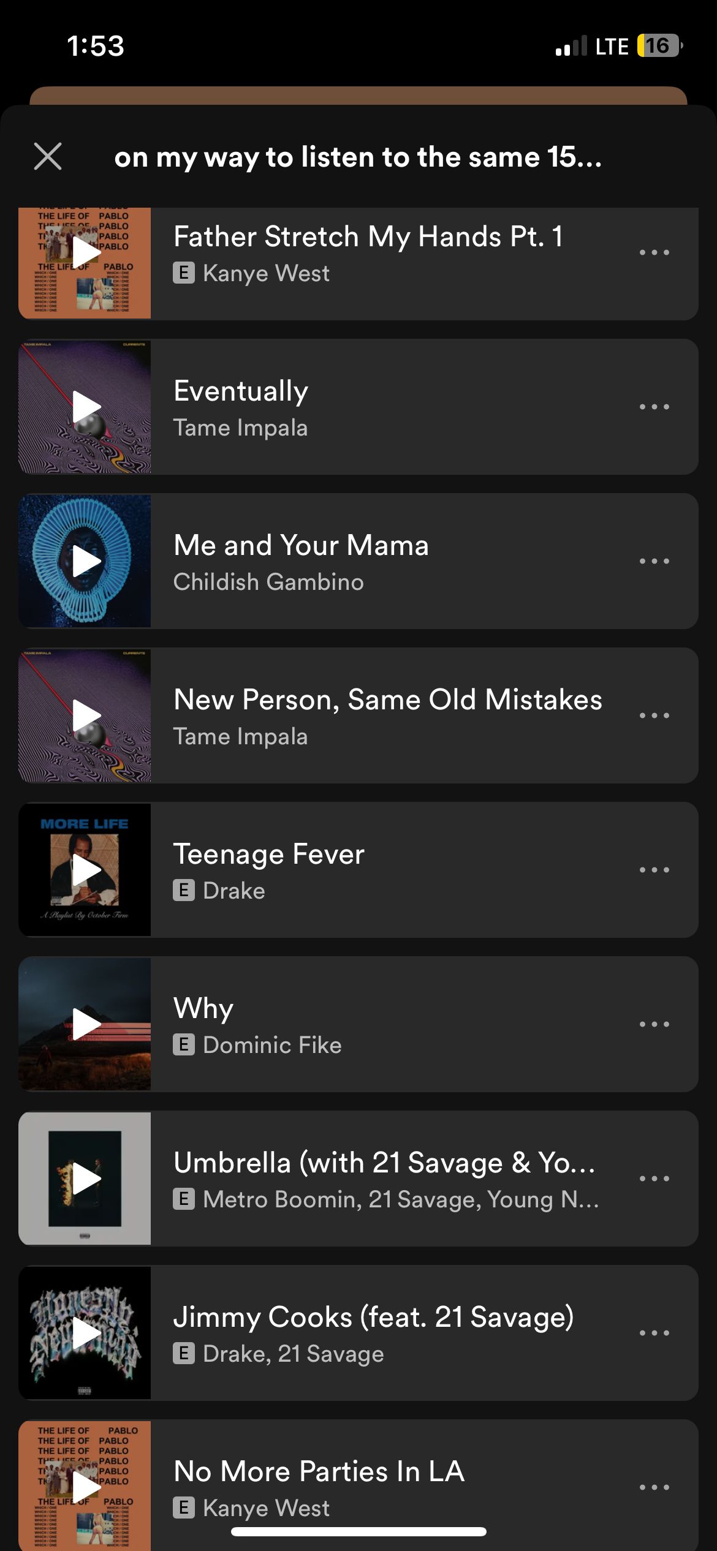The width and height of the screenshot is (717, 1551).
Task: Tap the Childish Gambino artist name
Action: (x=268, y=582)
